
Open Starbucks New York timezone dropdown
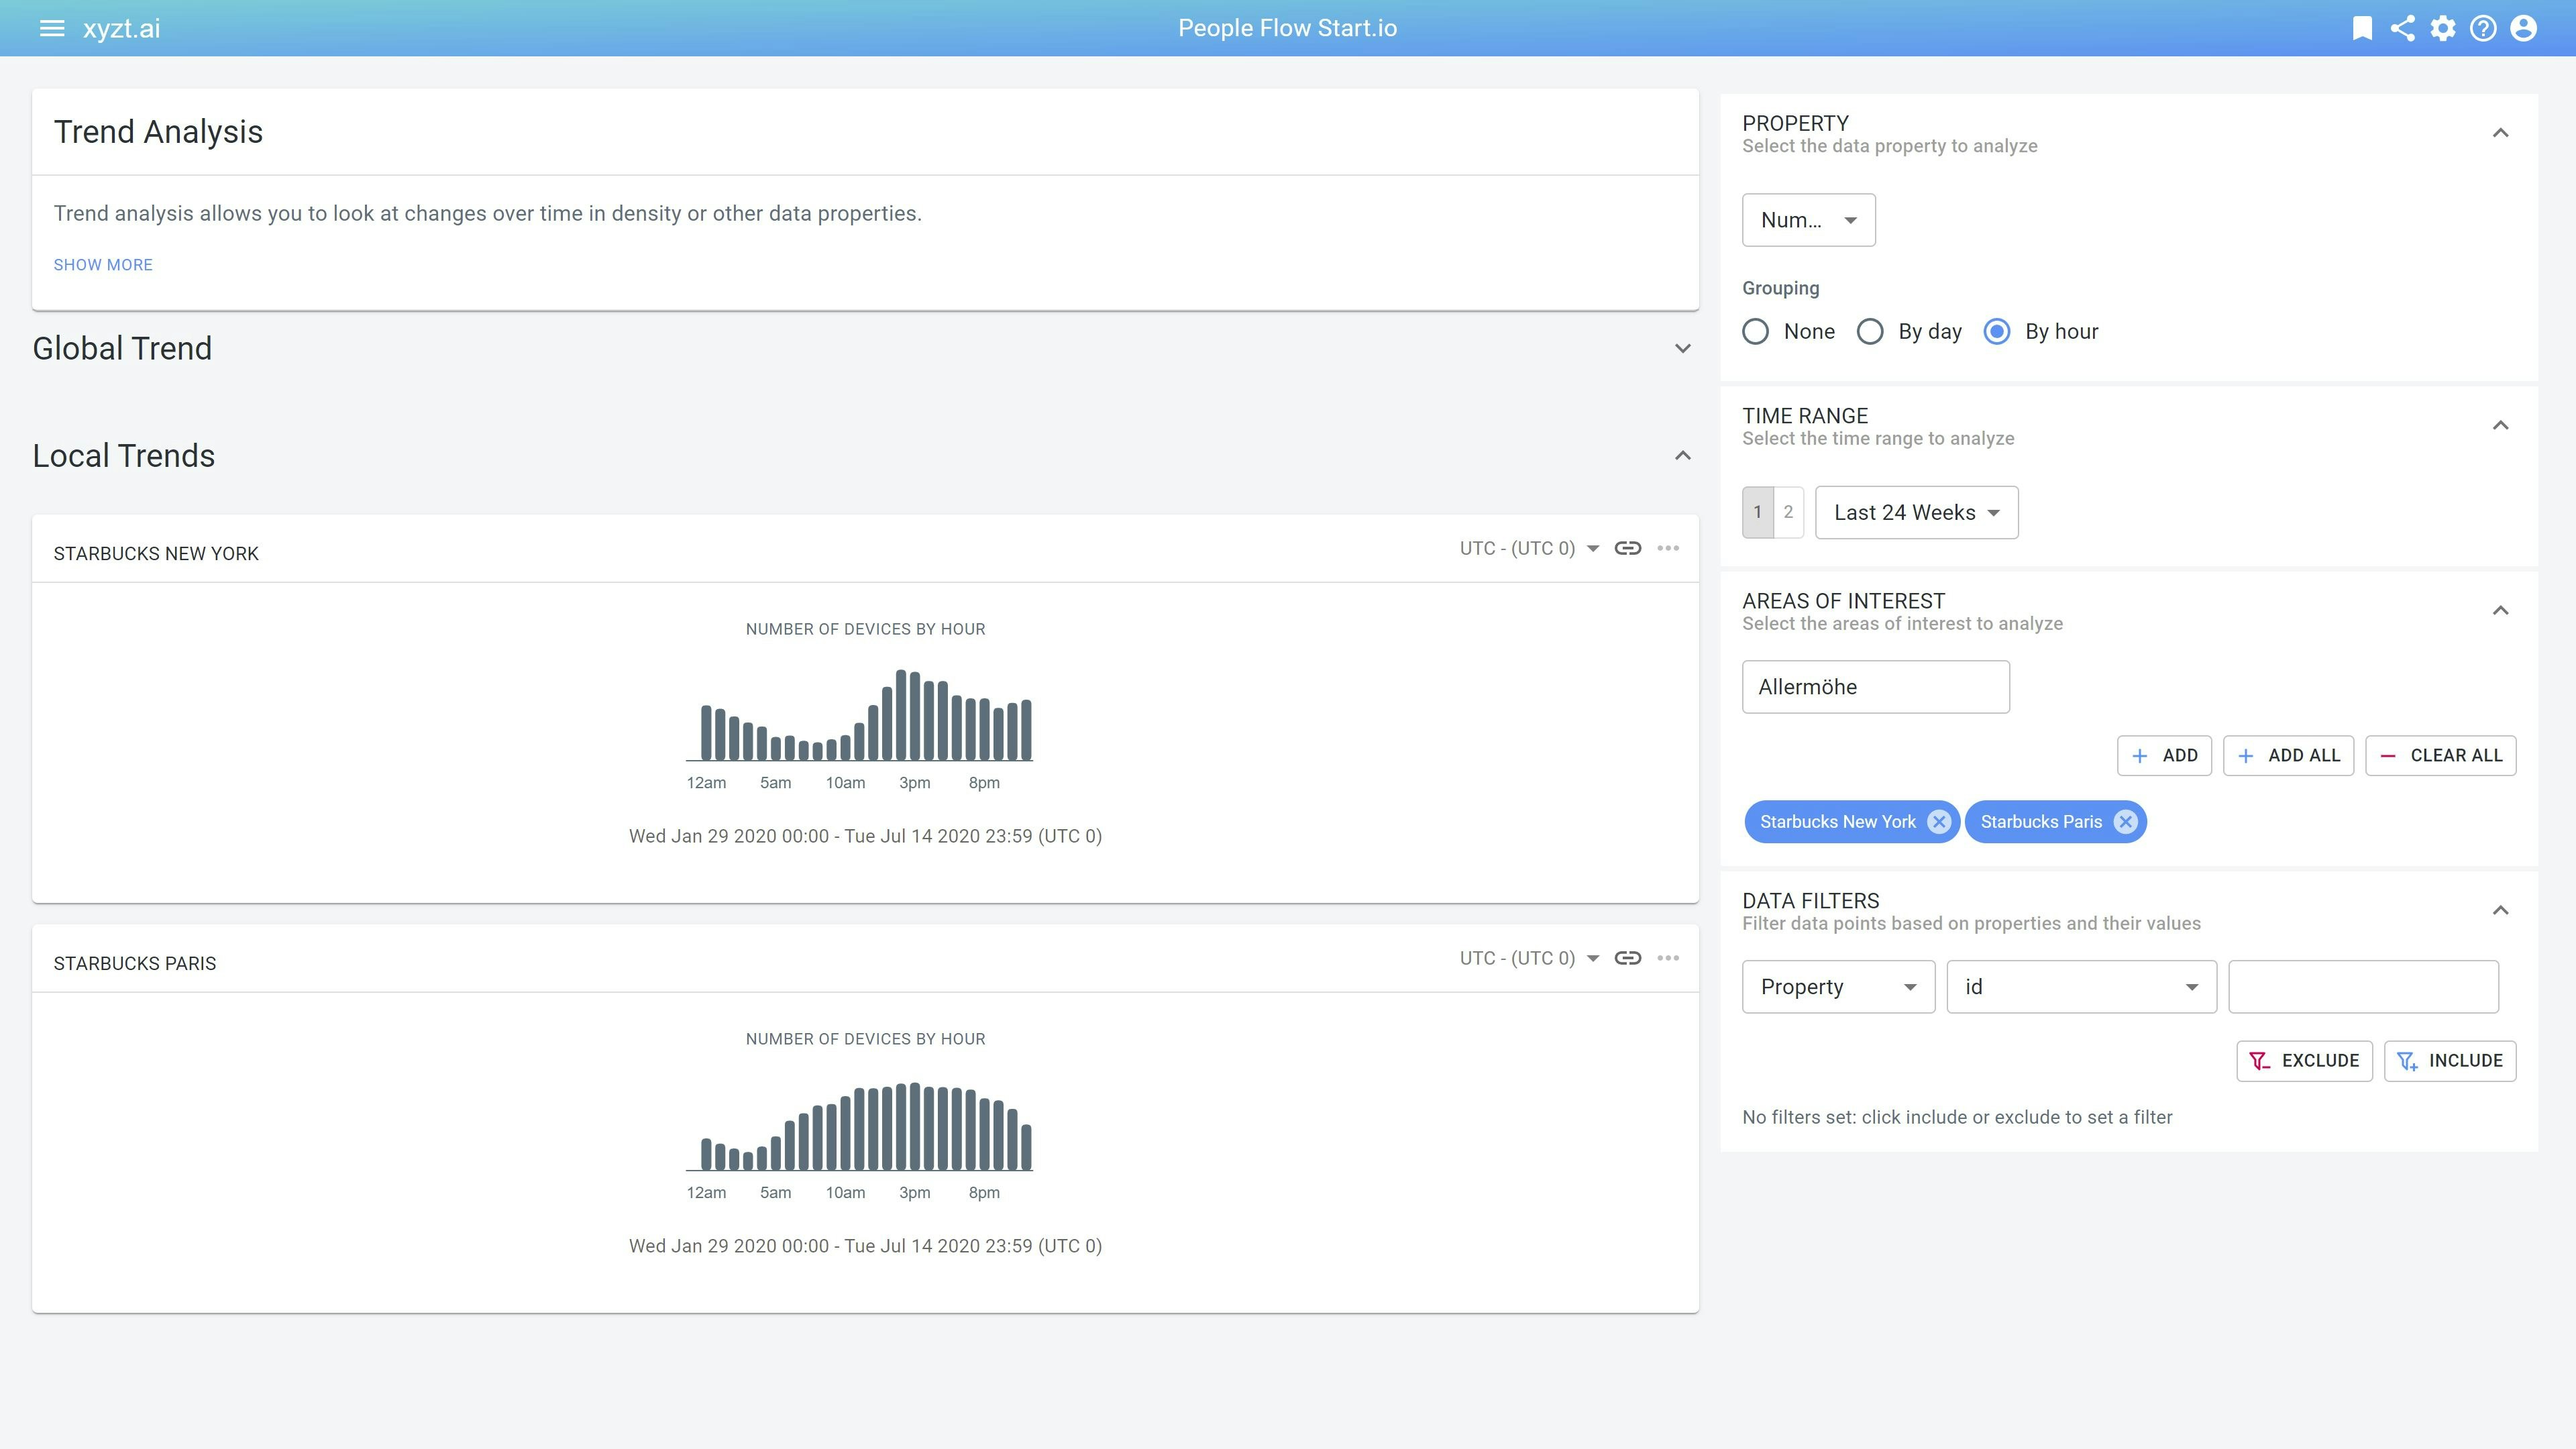point(1529,548)
